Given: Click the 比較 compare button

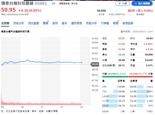Looking at the screenshot, I should click(123, 4).
